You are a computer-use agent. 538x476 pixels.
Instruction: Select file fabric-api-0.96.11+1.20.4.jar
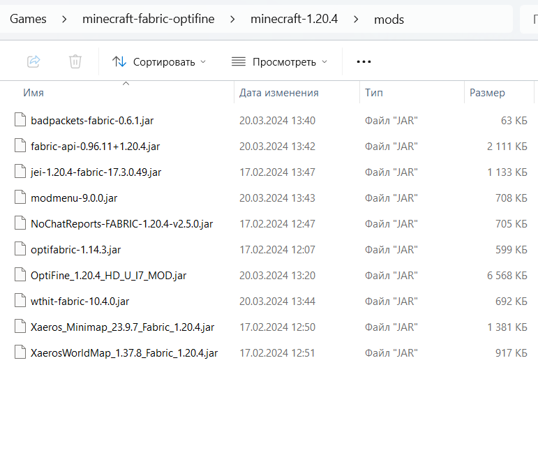point(95,147)
